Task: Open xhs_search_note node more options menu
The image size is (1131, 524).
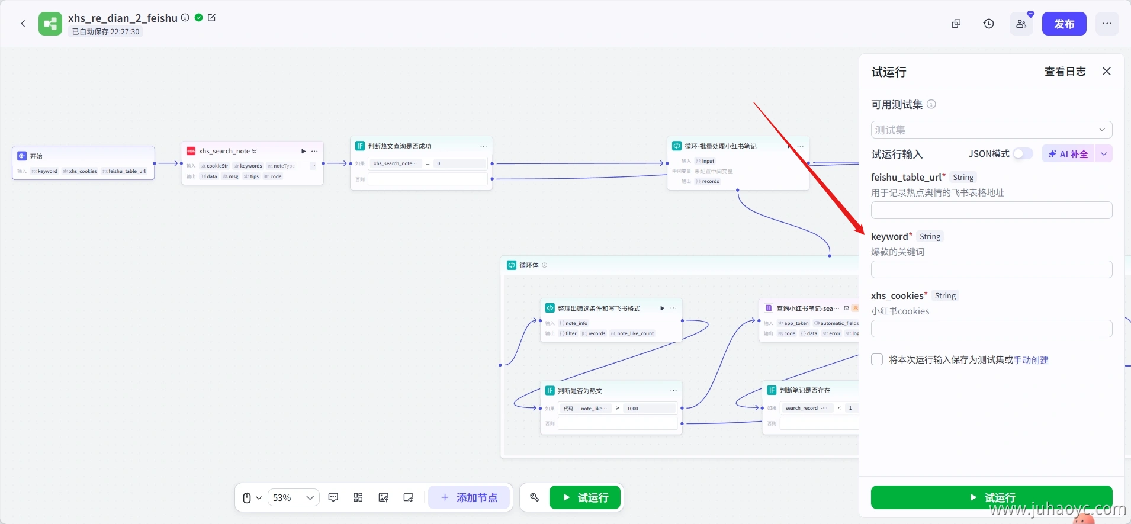Action: pyautogui.click(x=314, y=151)
